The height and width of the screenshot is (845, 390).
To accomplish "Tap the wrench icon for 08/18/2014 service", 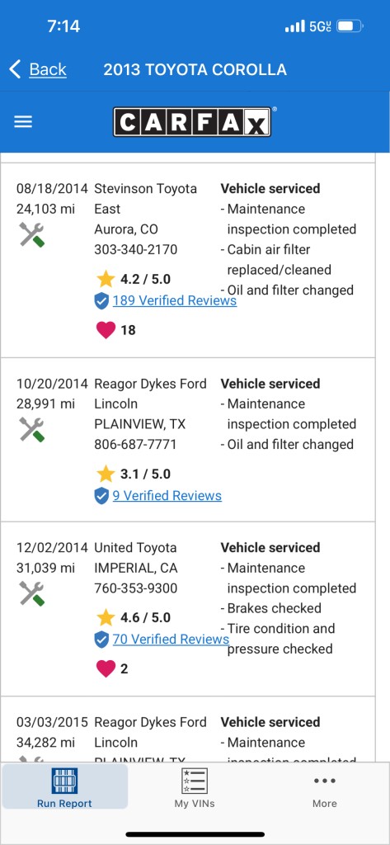I will coord(32,235).
